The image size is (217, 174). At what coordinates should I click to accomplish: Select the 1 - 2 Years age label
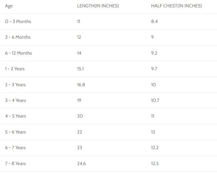pyautogui.click(x=15, y=69)
